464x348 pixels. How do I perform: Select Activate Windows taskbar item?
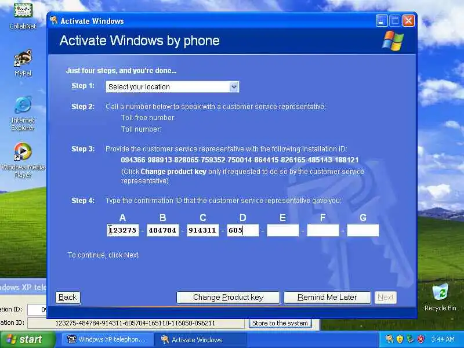201,339
